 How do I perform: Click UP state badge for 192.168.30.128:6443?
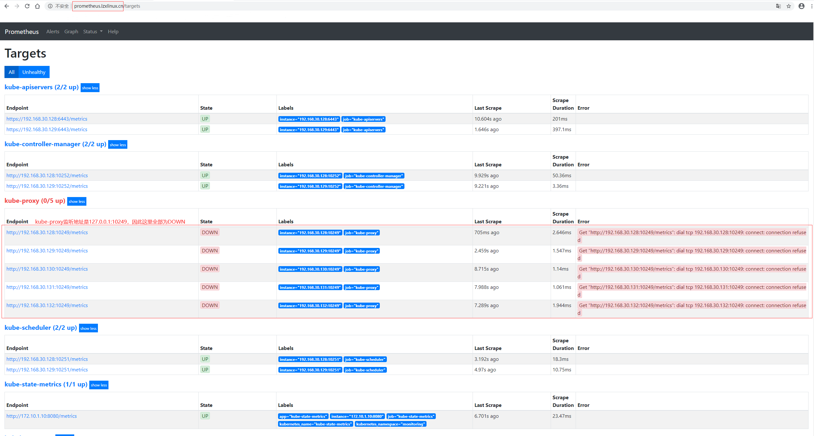205,119
